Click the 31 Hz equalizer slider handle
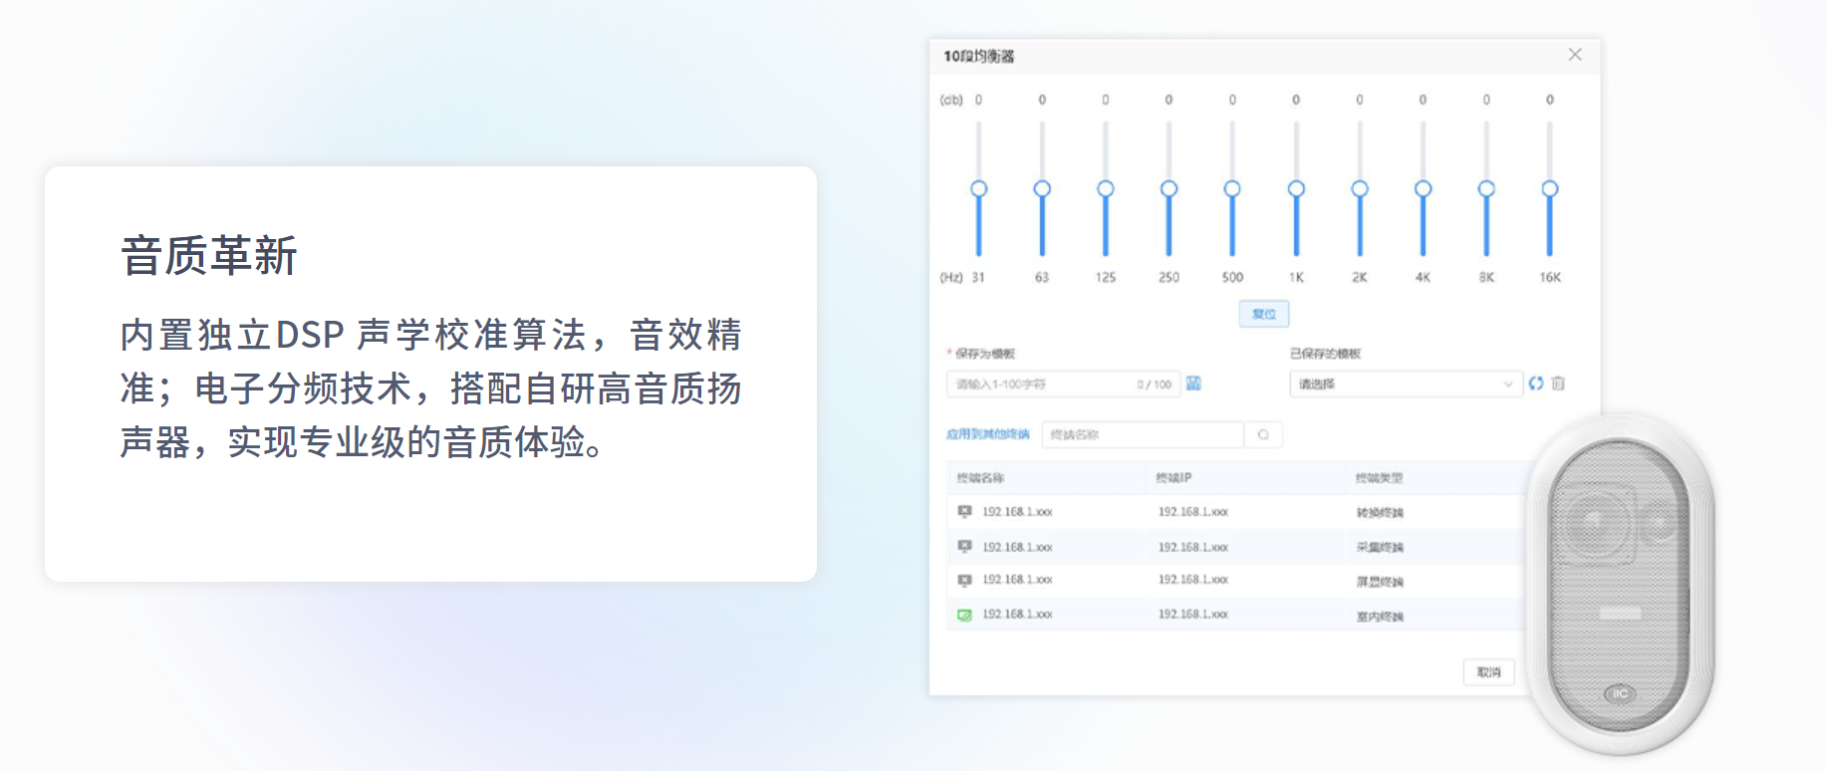Viewport: 1826px width, 771px height. [x=979, y=189]
